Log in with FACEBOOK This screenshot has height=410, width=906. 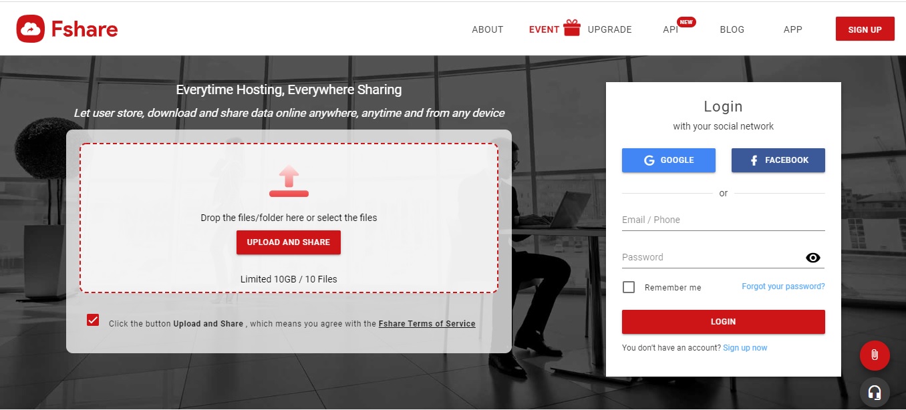778,160
